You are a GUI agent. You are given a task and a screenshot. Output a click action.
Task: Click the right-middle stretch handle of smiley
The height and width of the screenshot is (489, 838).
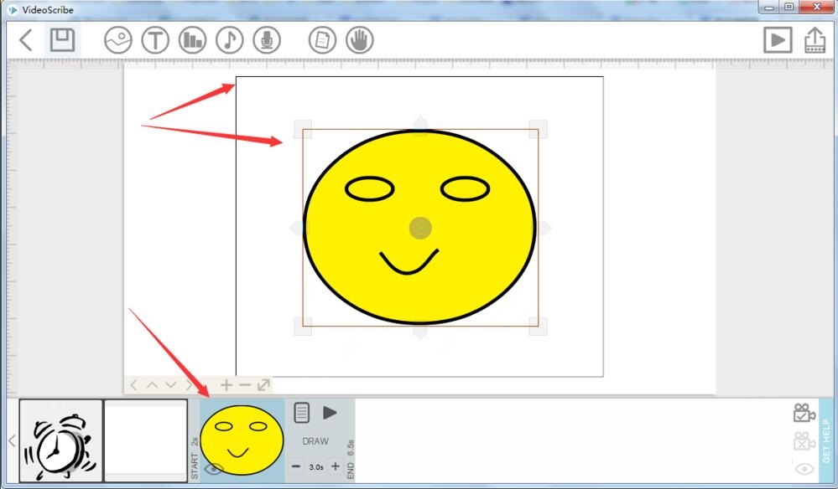point(542,228)
